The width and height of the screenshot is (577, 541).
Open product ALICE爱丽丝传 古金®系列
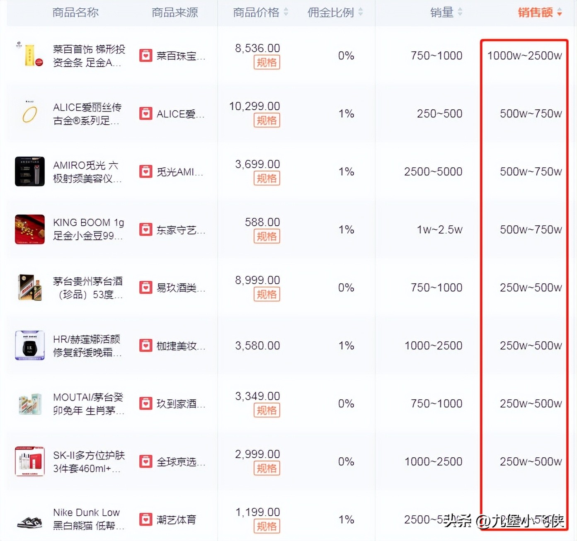87,114
